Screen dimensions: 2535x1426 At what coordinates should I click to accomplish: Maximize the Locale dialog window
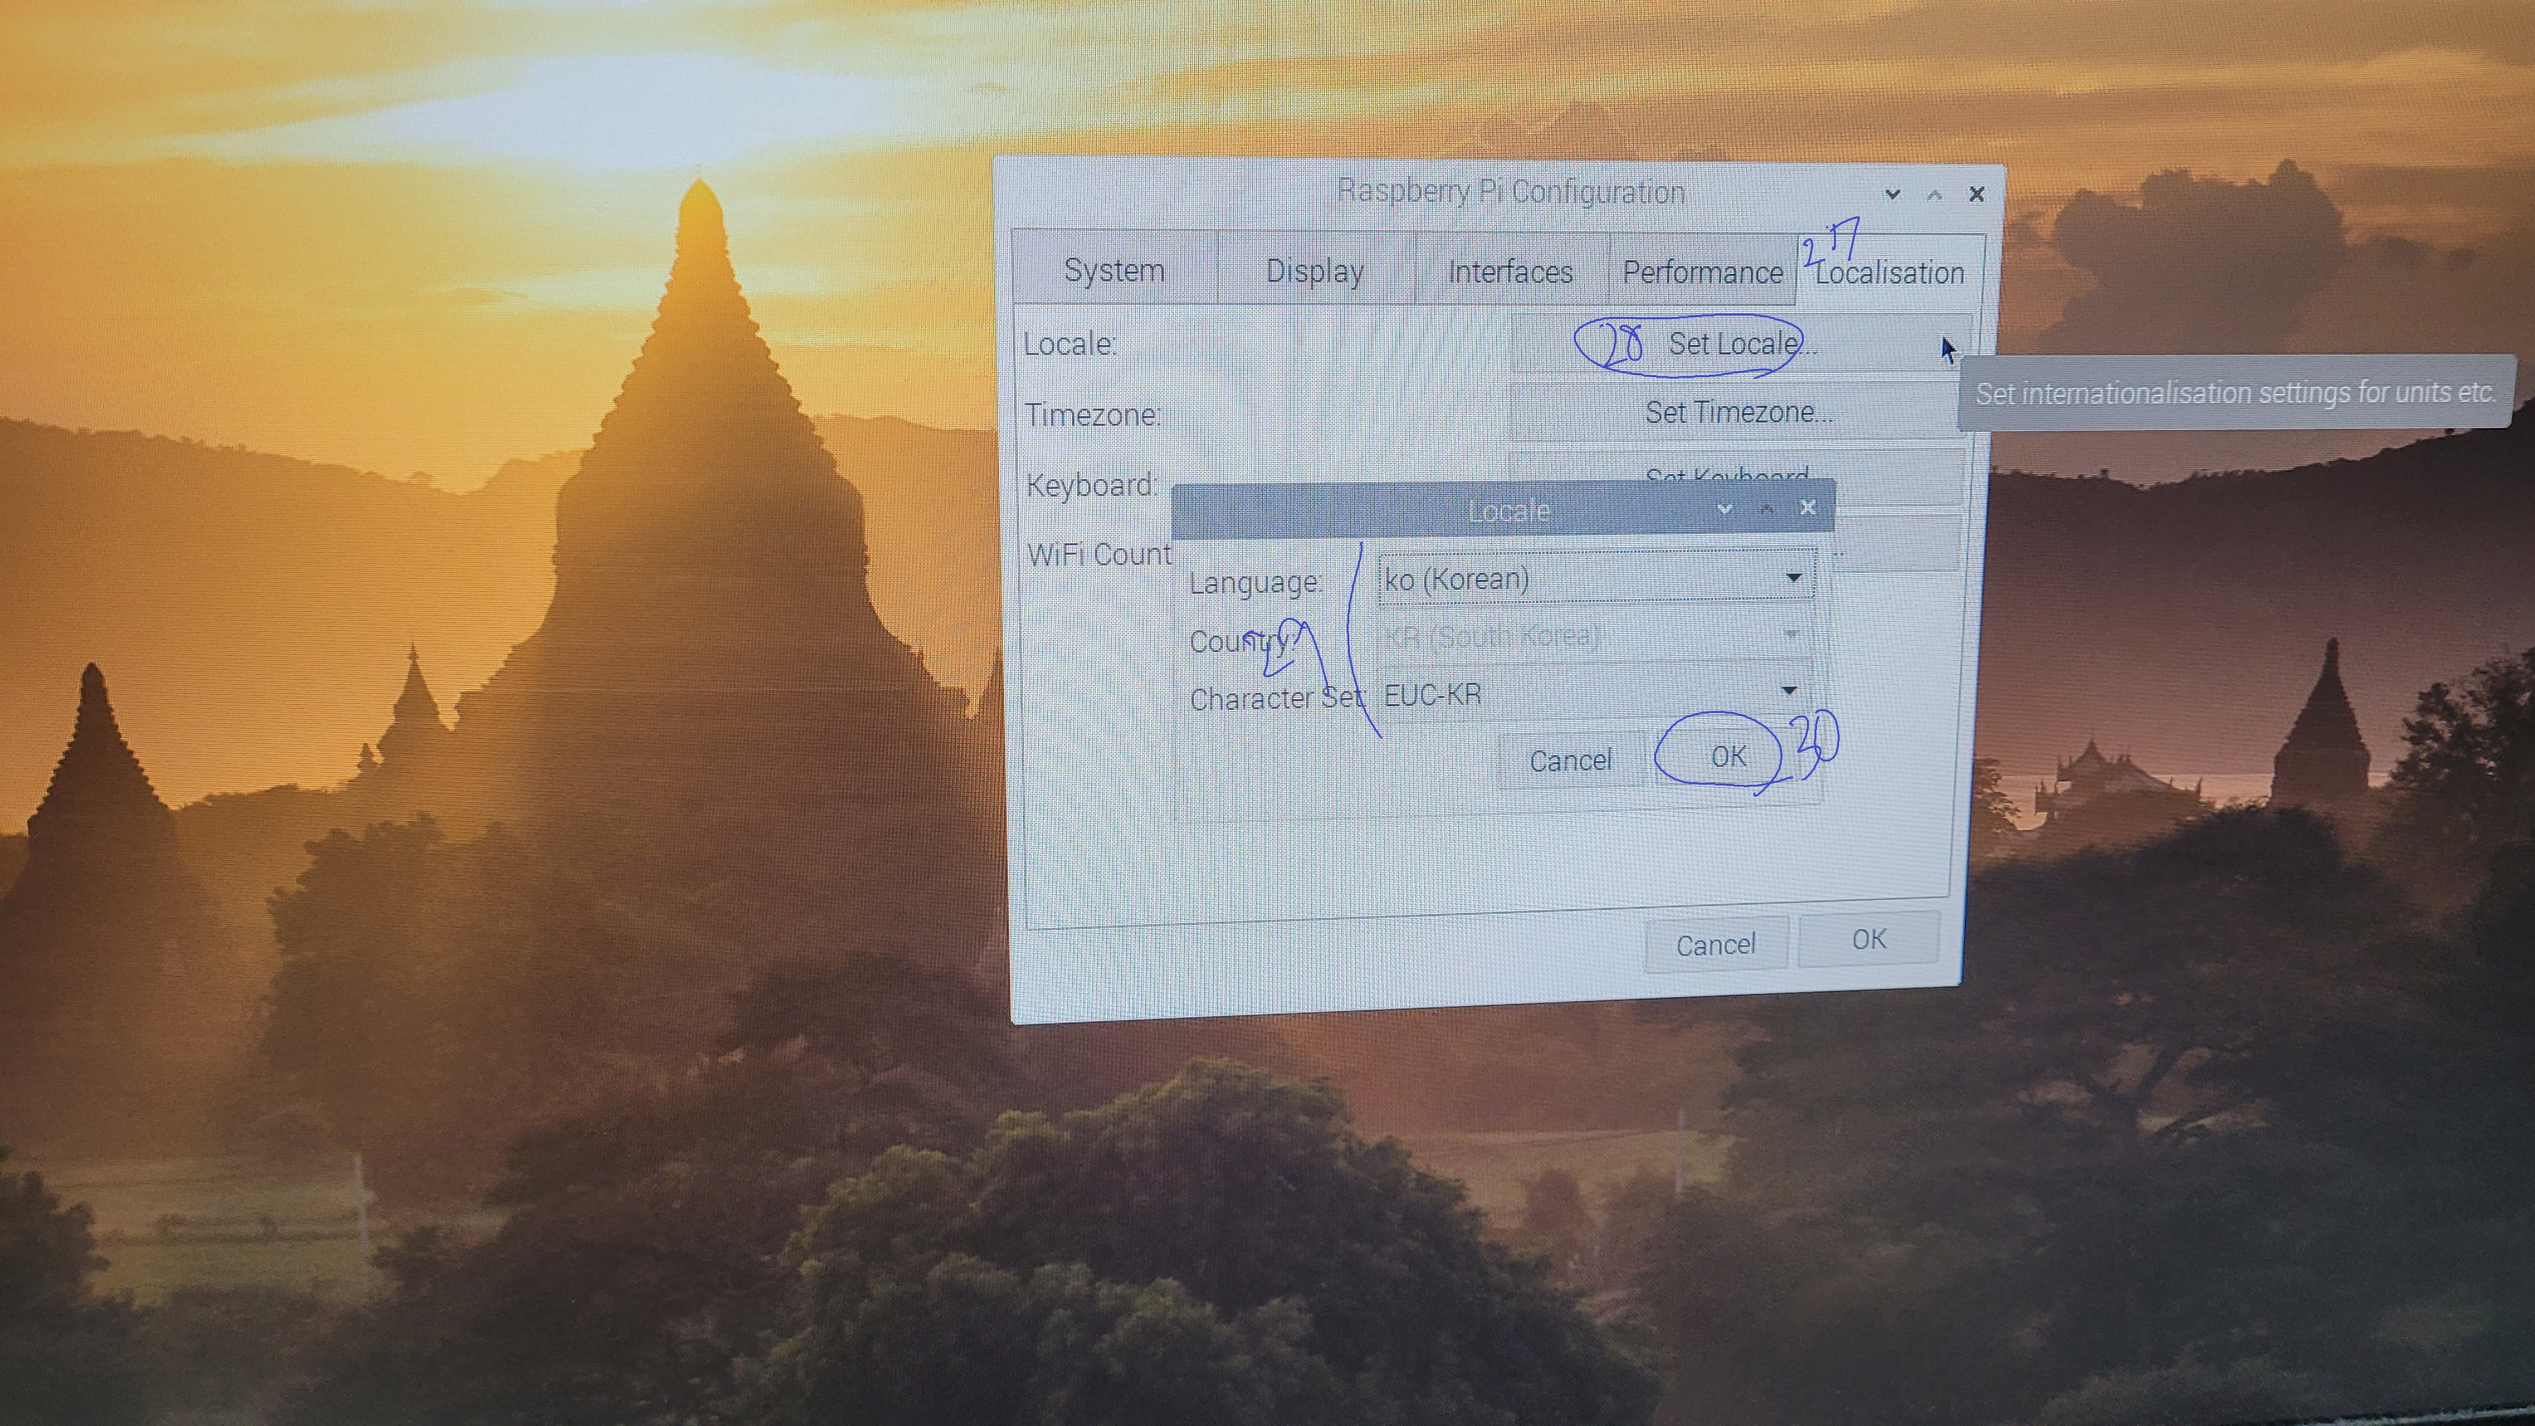1767,509
